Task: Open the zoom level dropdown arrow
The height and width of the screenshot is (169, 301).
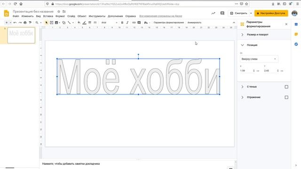Action: pyautogui.click(x=41, y=23)
